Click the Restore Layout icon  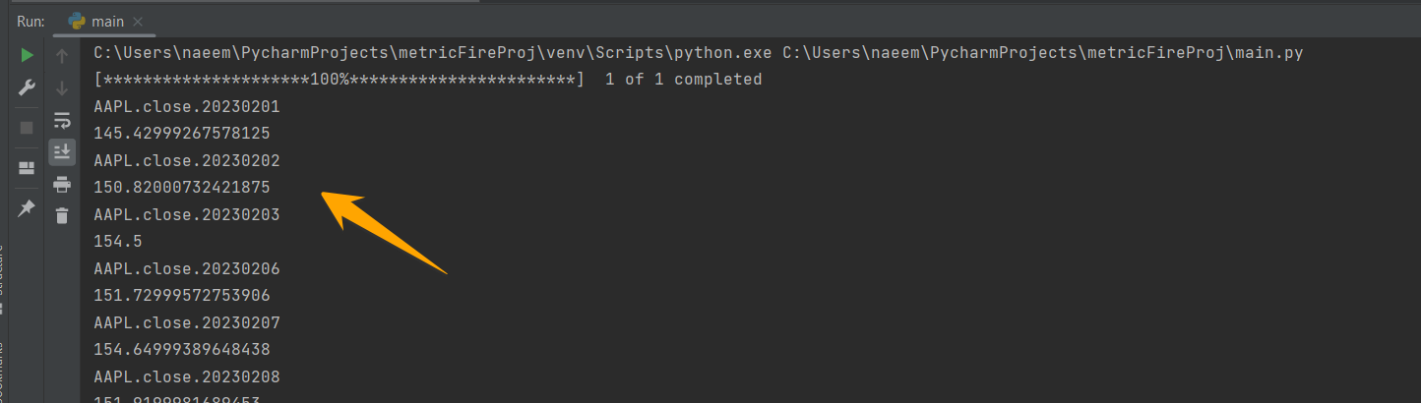point(28,168)
